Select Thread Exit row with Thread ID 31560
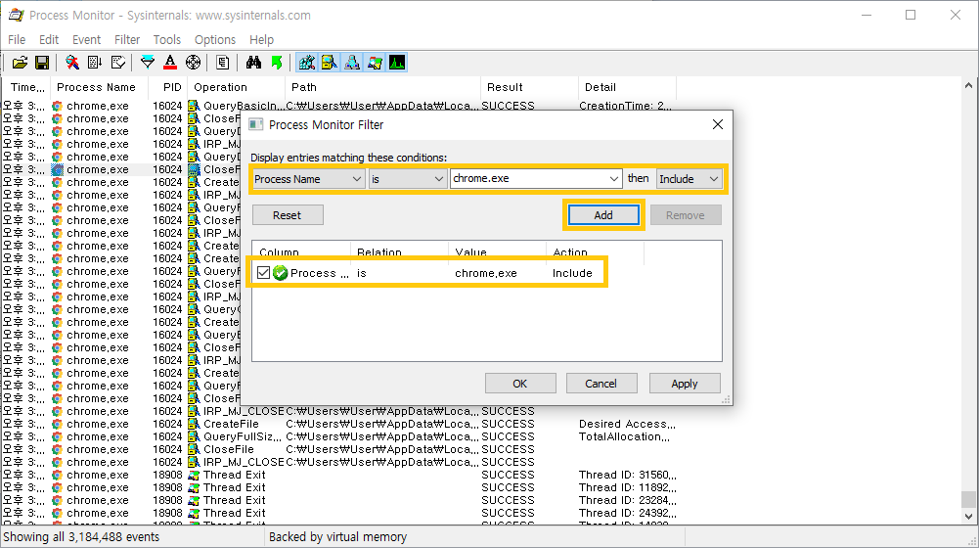Viewport: 979px width, 548px height. pyautogui.click(x=339, y=475)
